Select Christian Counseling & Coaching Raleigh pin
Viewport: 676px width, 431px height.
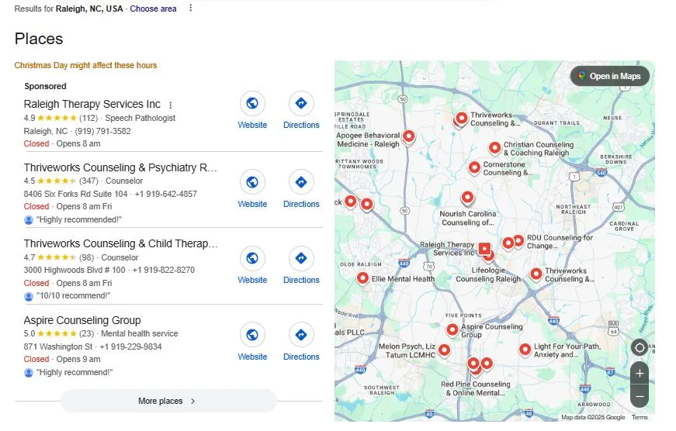(x=494, y=148)
